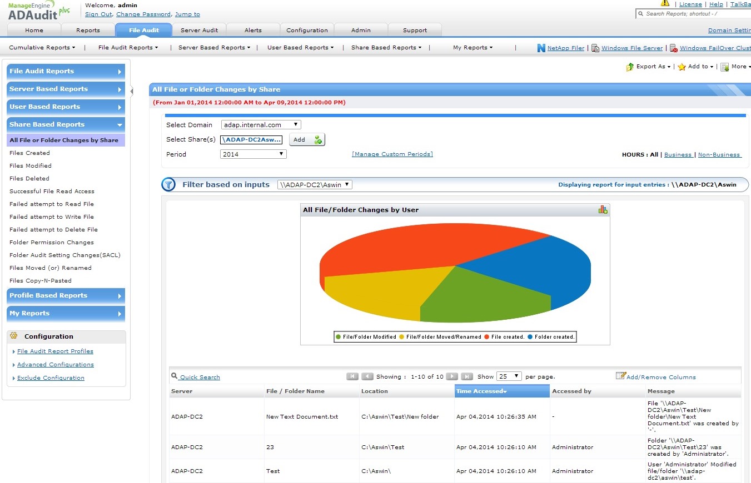Open the Period 2014 dropdown
751x483 pixels.
click(253, 154)
